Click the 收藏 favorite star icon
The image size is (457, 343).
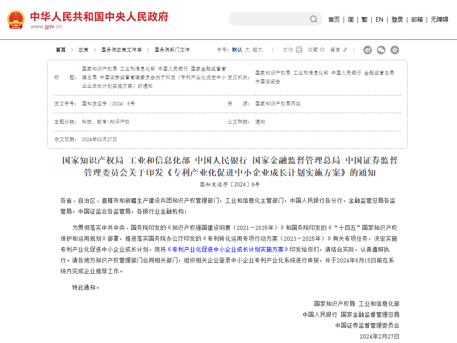(322, 50)
